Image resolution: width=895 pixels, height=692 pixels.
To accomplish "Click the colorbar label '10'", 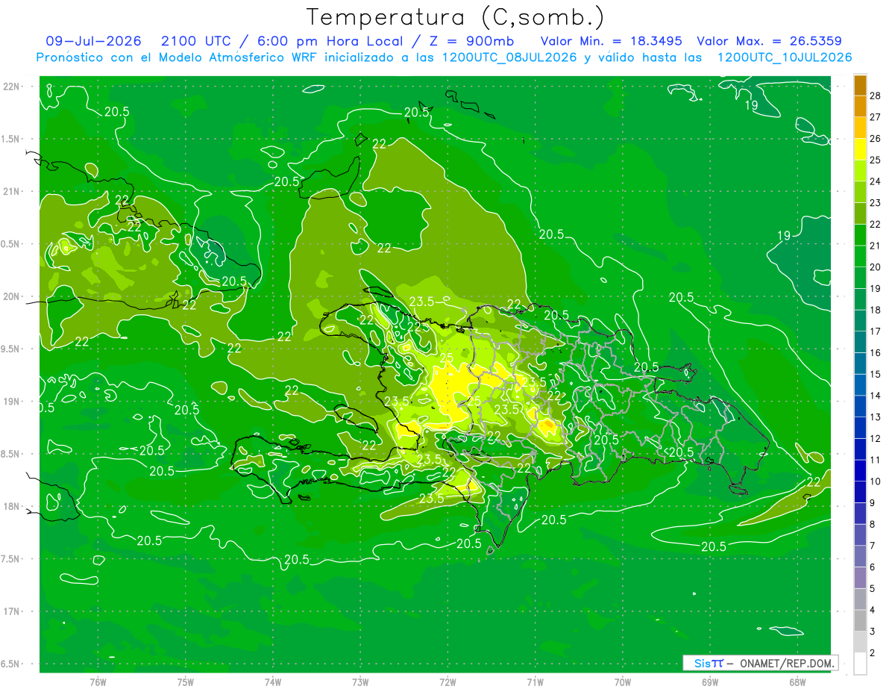I will click(875, 481).
